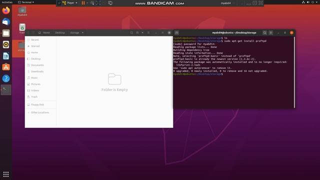Open Documents in the Files sidebar
Screen dimensions: 320x180
click(40, 65)
